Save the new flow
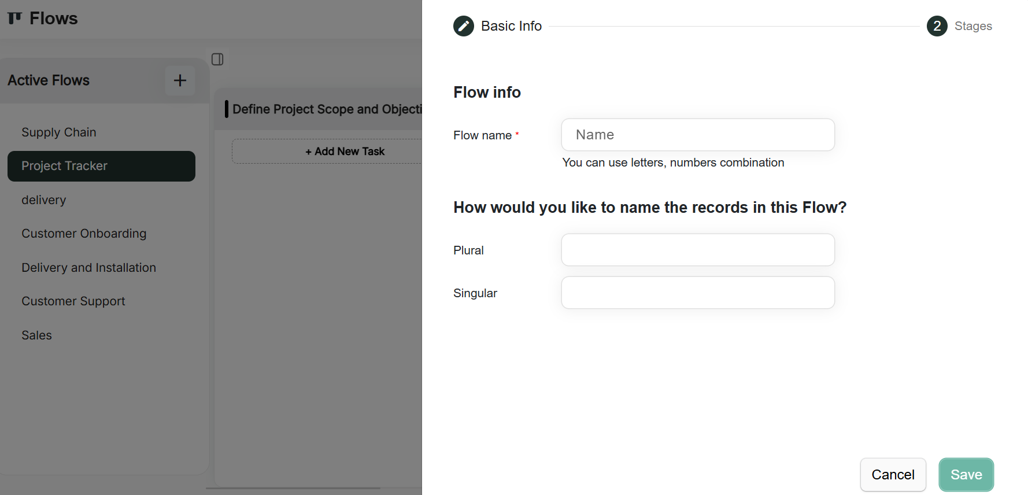The width and height of the screenshot is (1028, 495). 966,475
